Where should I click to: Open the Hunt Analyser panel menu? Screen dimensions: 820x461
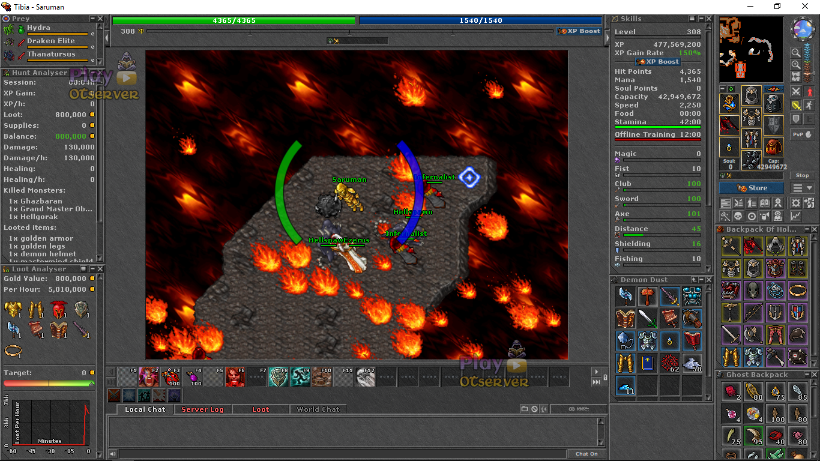coord(83,73)
